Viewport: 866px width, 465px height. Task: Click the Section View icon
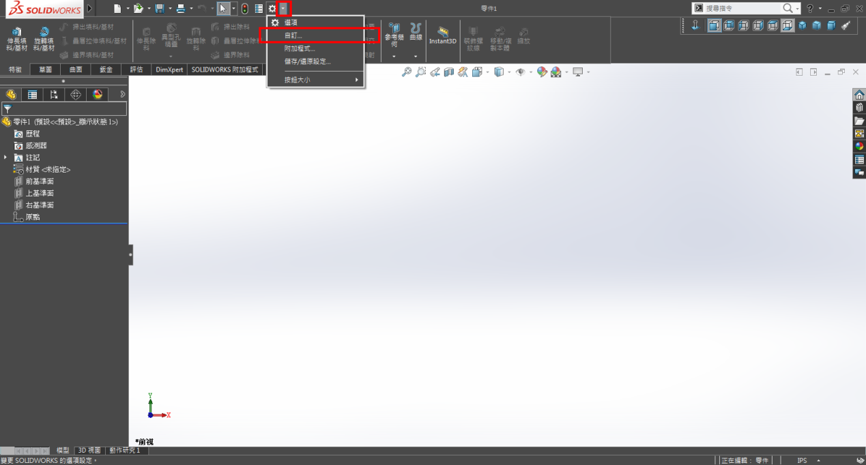click(448, 72)
